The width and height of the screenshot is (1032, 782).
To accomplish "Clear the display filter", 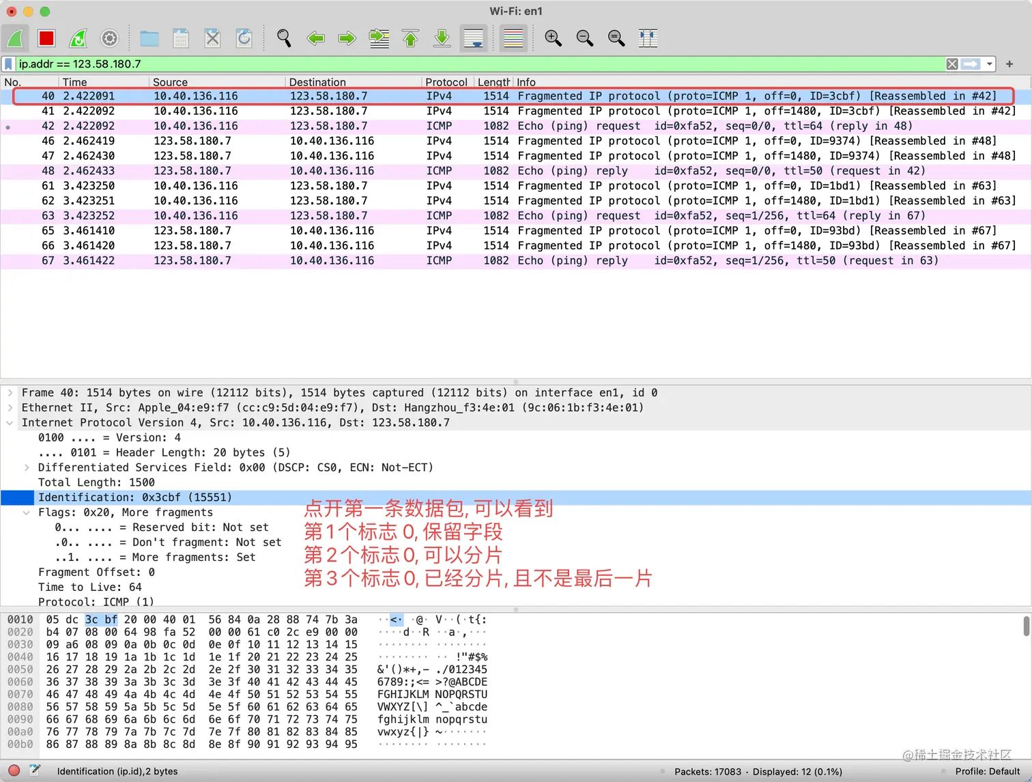I will [x=952, y=64].
